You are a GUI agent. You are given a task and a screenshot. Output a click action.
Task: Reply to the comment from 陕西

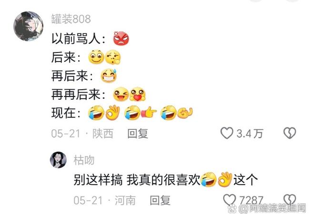(138, 134)
